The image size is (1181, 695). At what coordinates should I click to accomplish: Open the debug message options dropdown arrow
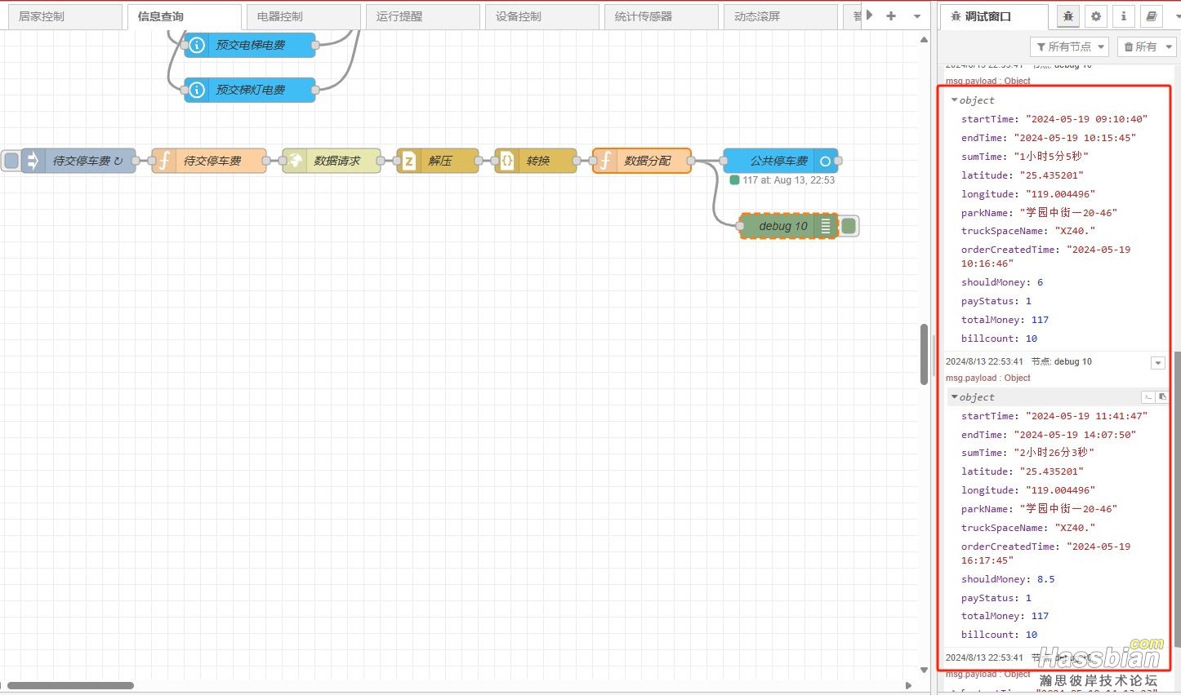1157,363
